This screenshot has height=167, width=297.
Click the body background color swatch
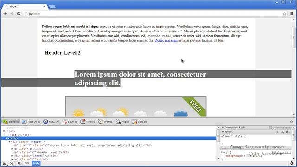click(x=247, y=156)
